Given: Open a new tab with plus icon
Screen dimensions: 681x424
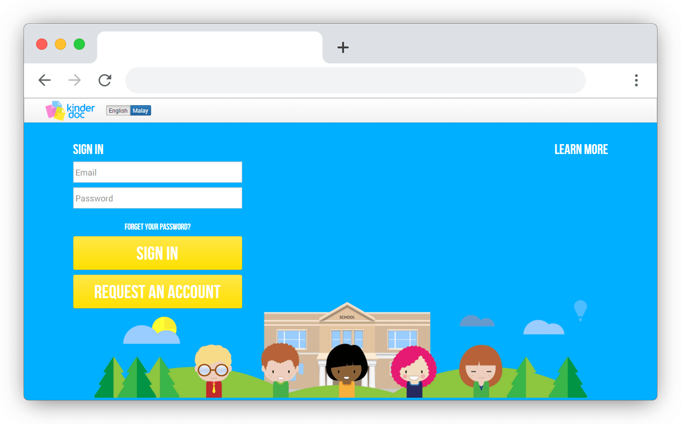Looking at the screenshot, I should click(343, 47).
